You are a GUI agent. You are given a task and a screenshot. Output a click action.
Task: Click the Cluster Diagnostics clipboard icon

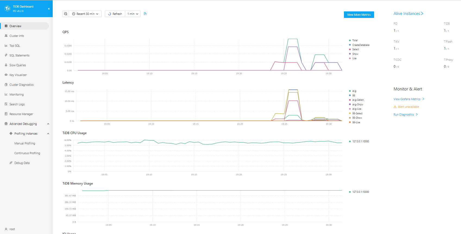(6, 85)
